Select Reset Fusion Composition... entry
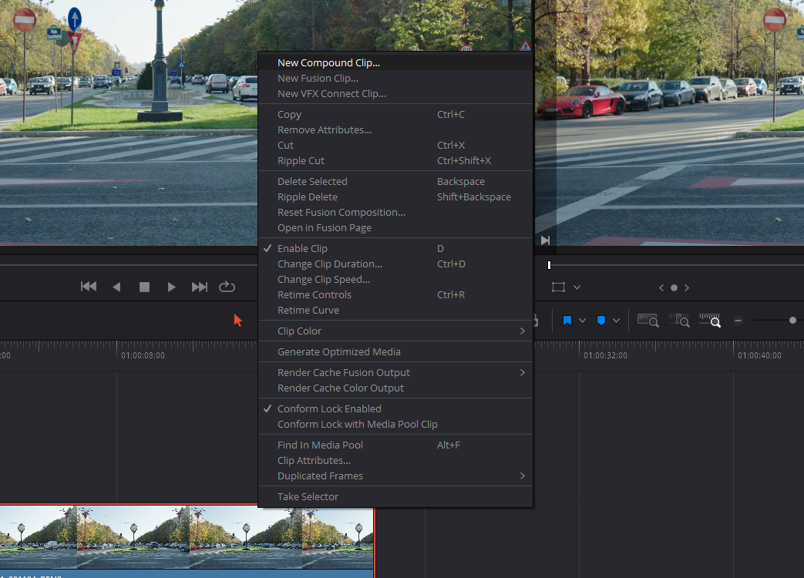The height and width of the screenshot is (578, 804). coord(395,212)
